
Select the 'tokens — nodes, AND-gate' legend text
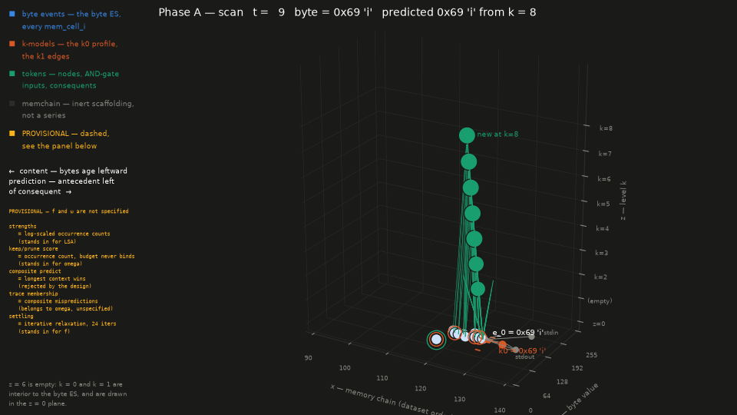pyautogui.click(x=71, y=74)
